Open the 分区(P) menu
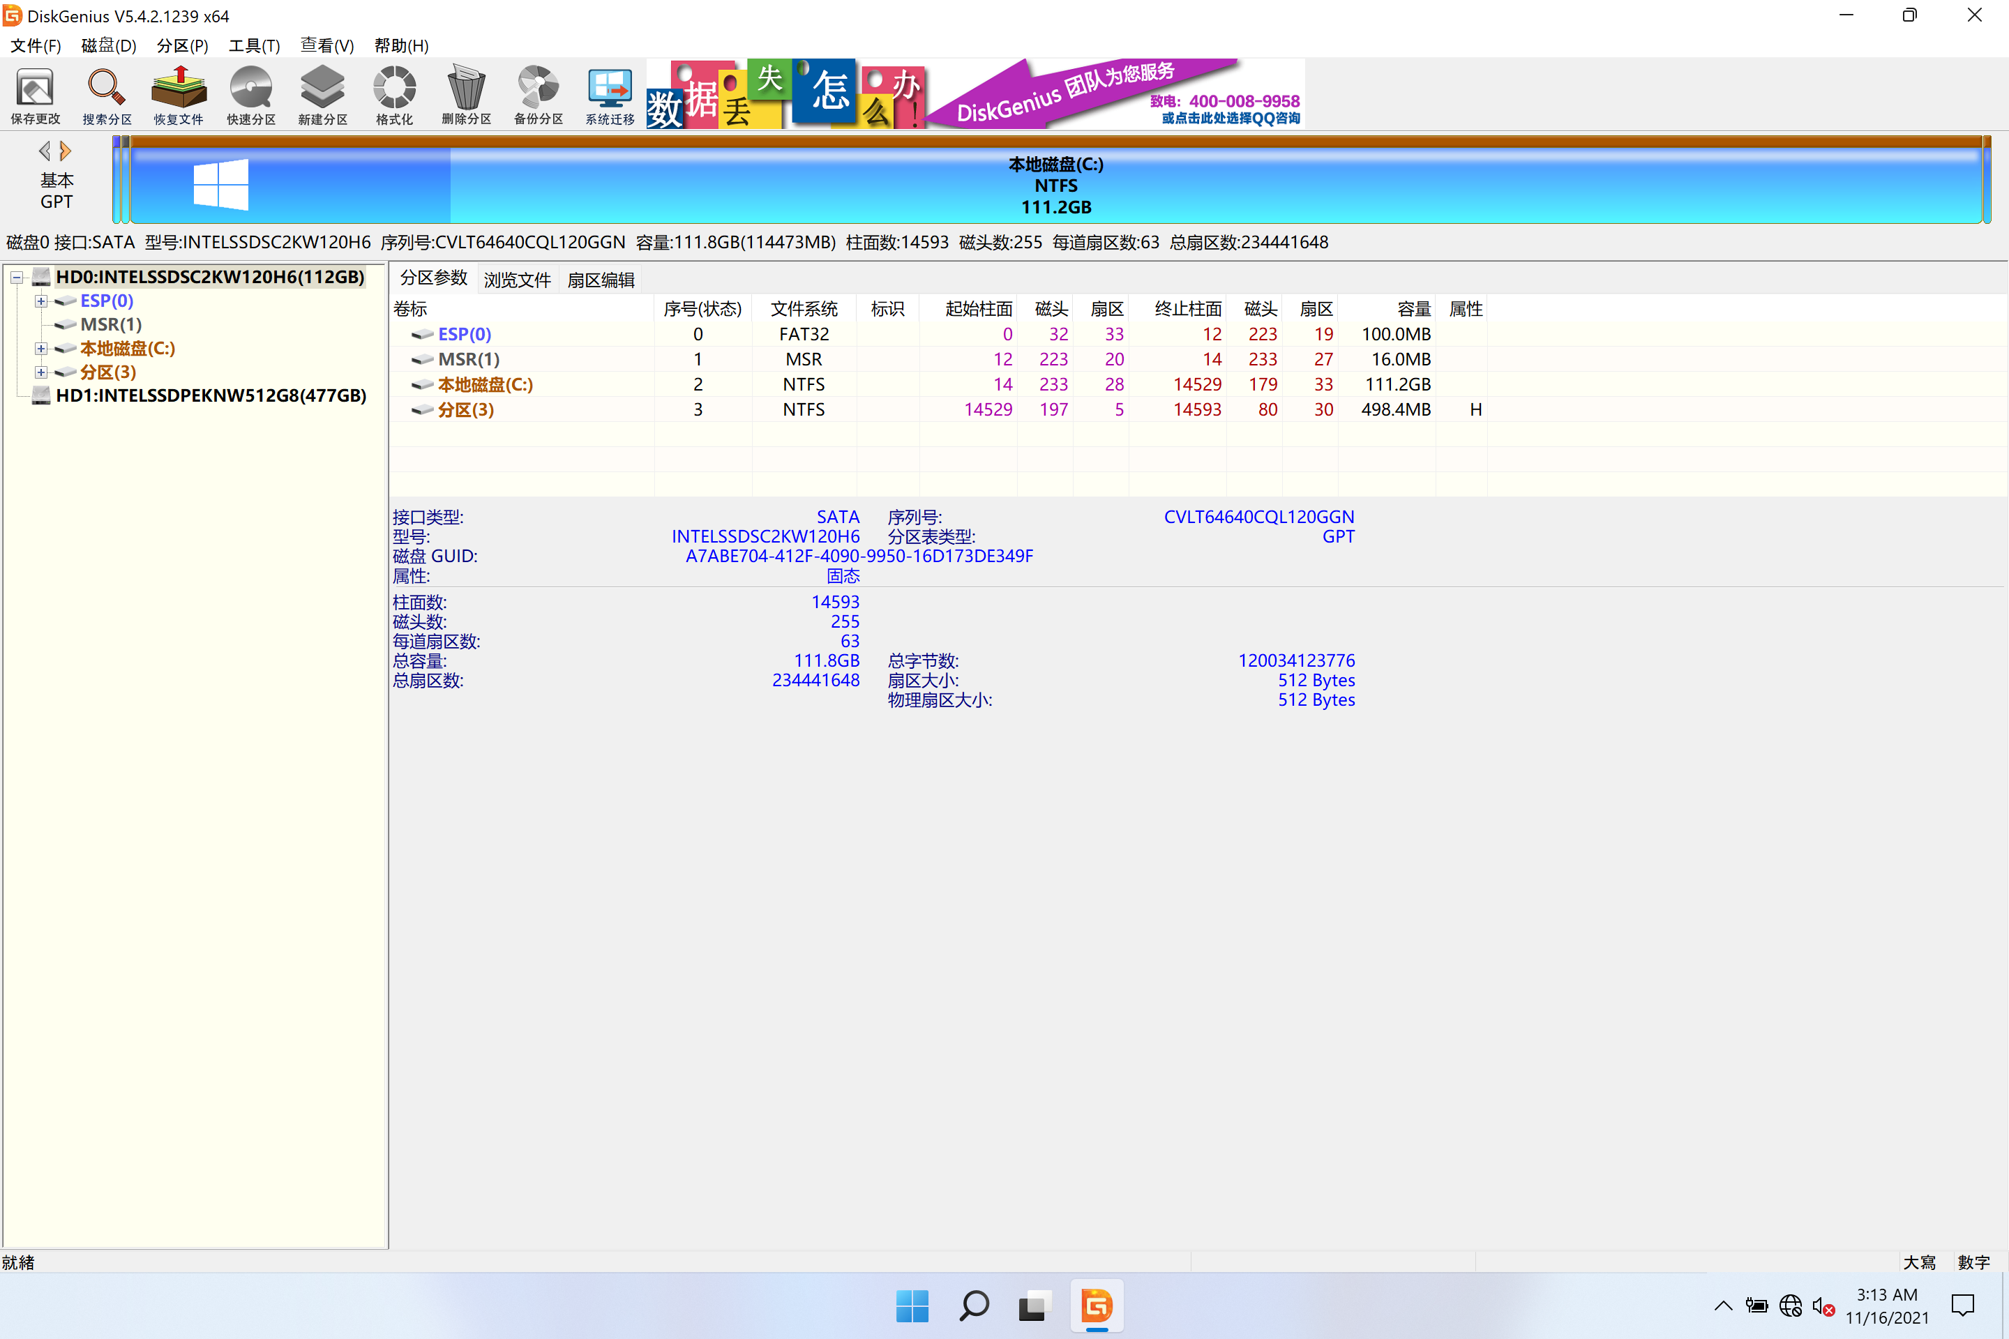This screenshot has width=2009, height=1339. click(182, 45)
